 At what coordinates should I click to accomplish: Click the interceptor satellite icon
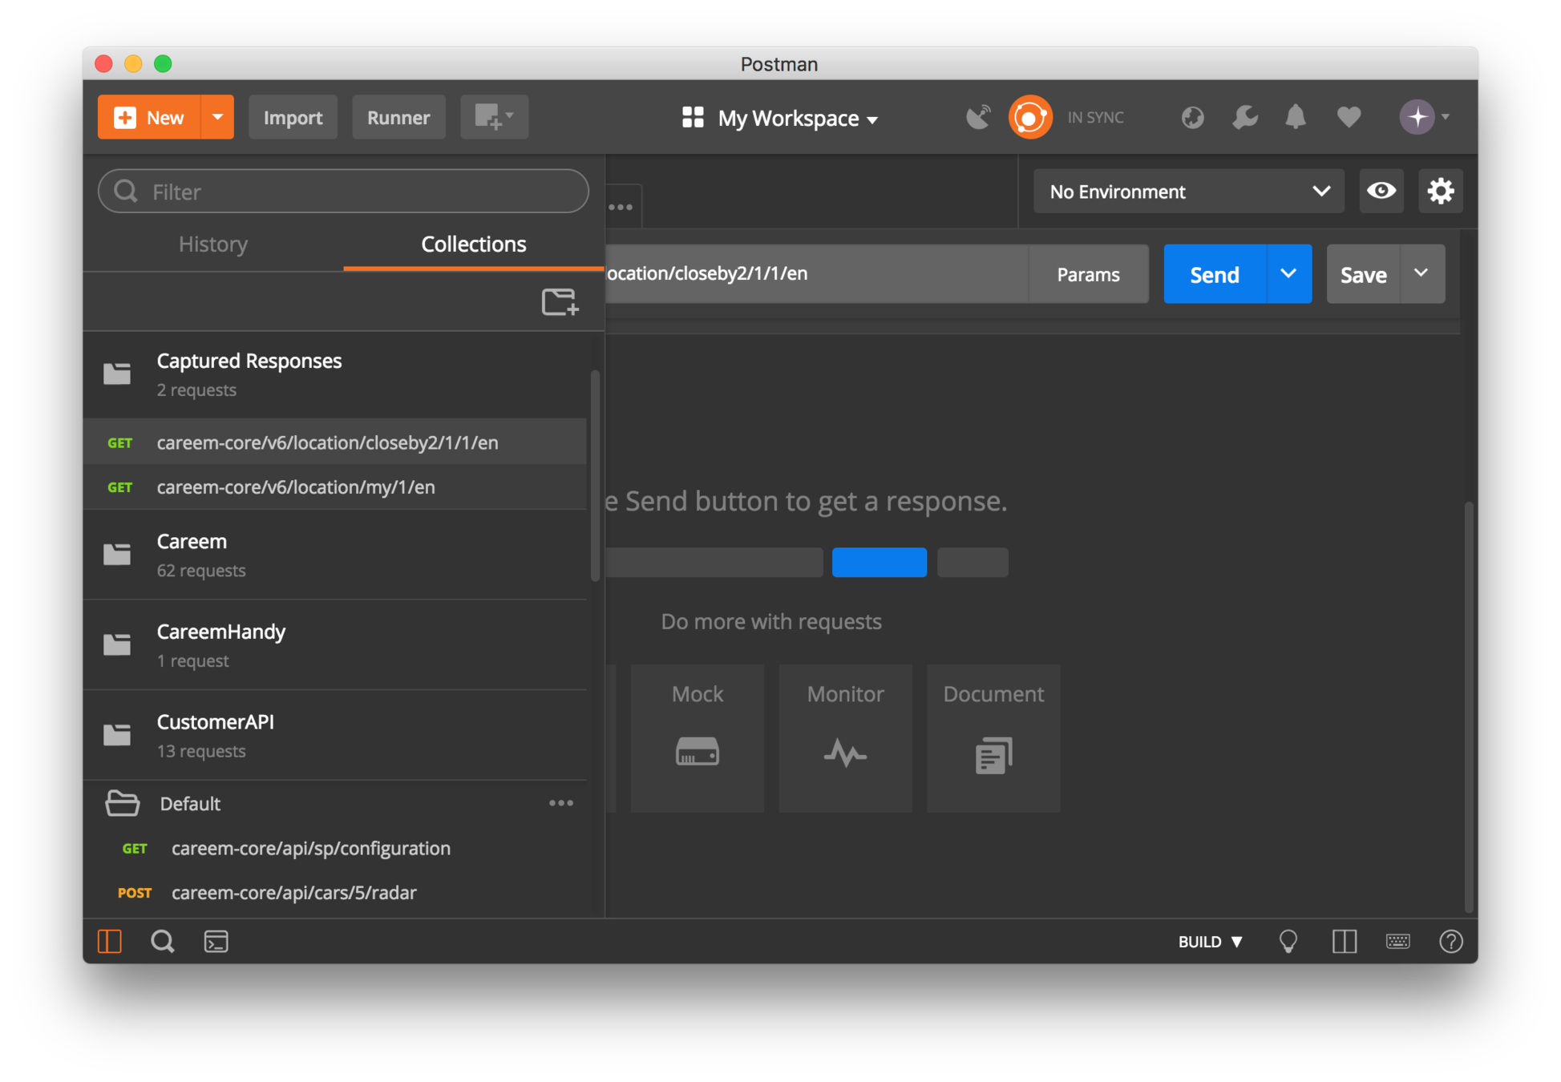point(978,118)
